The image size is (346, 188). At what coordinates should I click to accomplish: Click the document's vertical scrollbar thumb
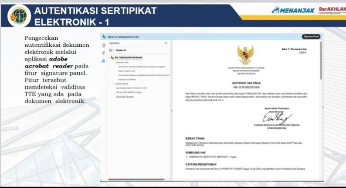coord(321,61)
